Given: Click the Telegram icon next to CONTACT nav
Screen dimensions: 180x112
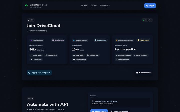Looking at the screenshot, I should pos(101,5).
